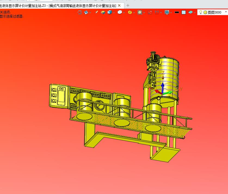The image size is (228, 194).
Task: Expand arrow next to magnifier zoom icon
Action: click(x=144, y=12)
